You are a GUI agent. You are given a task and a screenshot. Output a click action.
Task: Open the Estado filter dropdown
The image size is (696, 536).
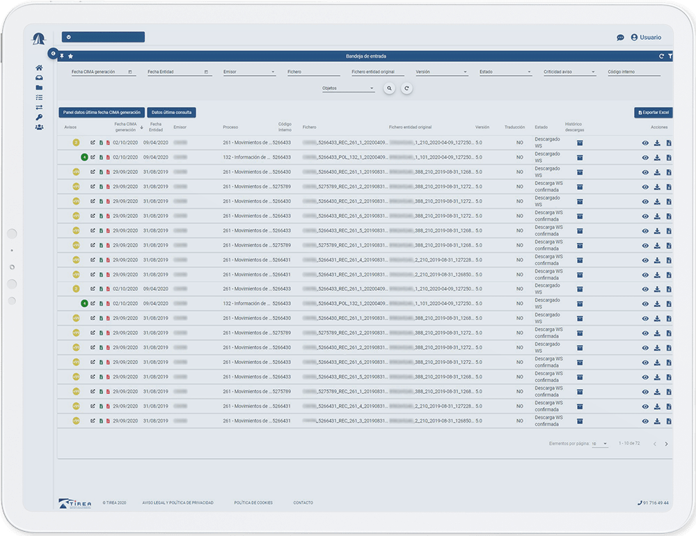pyautogui.click(x=505, y=72)
